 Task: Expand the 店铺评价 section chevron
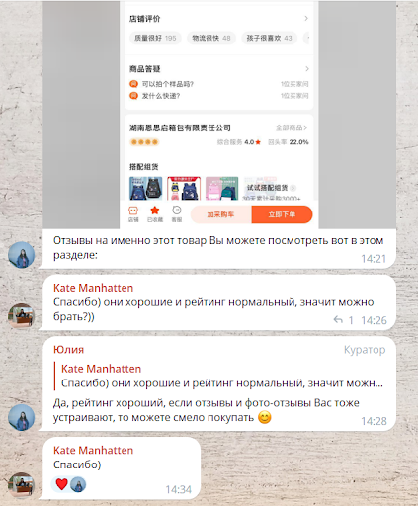(x=306, y=18)
